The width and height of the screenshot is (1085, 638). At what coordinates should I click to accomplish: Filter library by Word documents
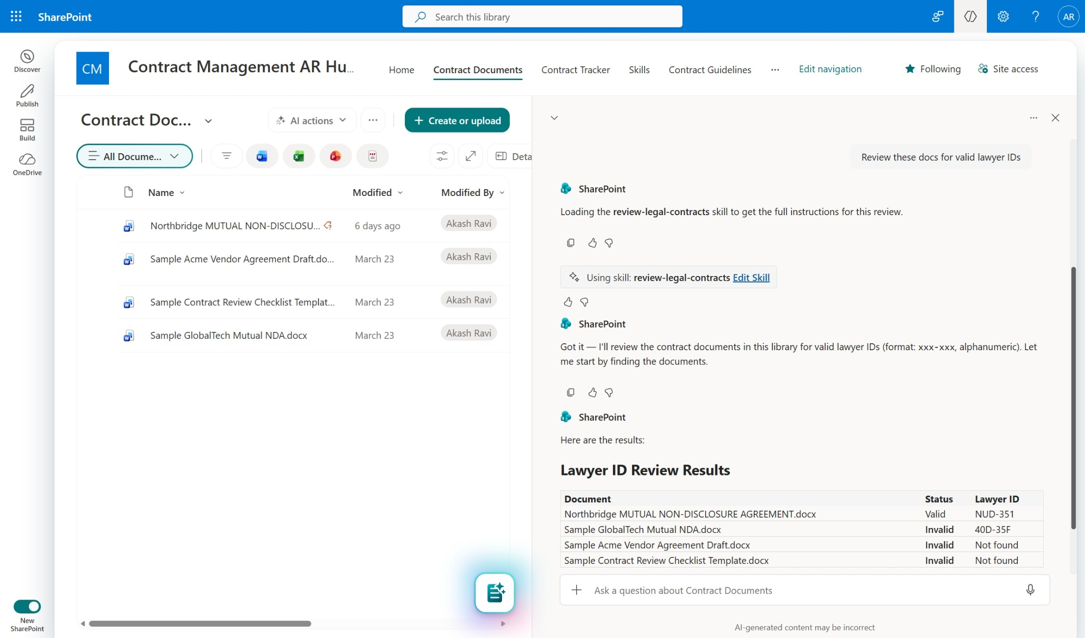pos(262,156)
